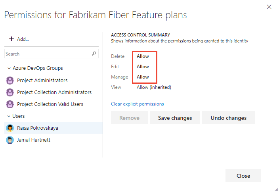Click the Project Collection Administrators group icon
Viewport: 279px width, 192px height.
(x=10, y=92)
